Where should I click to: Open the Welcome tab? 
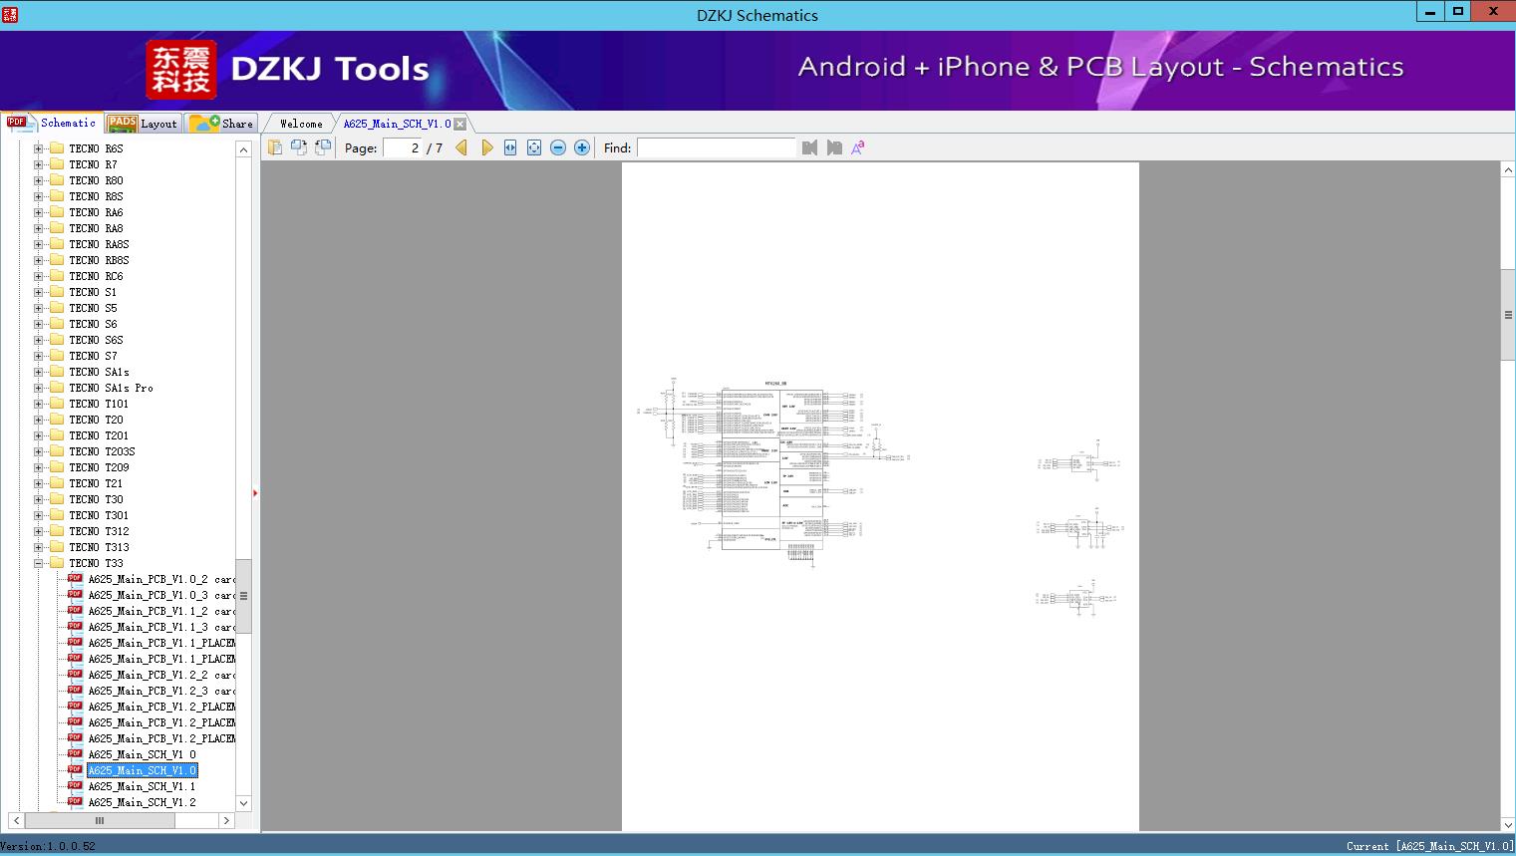300,124
